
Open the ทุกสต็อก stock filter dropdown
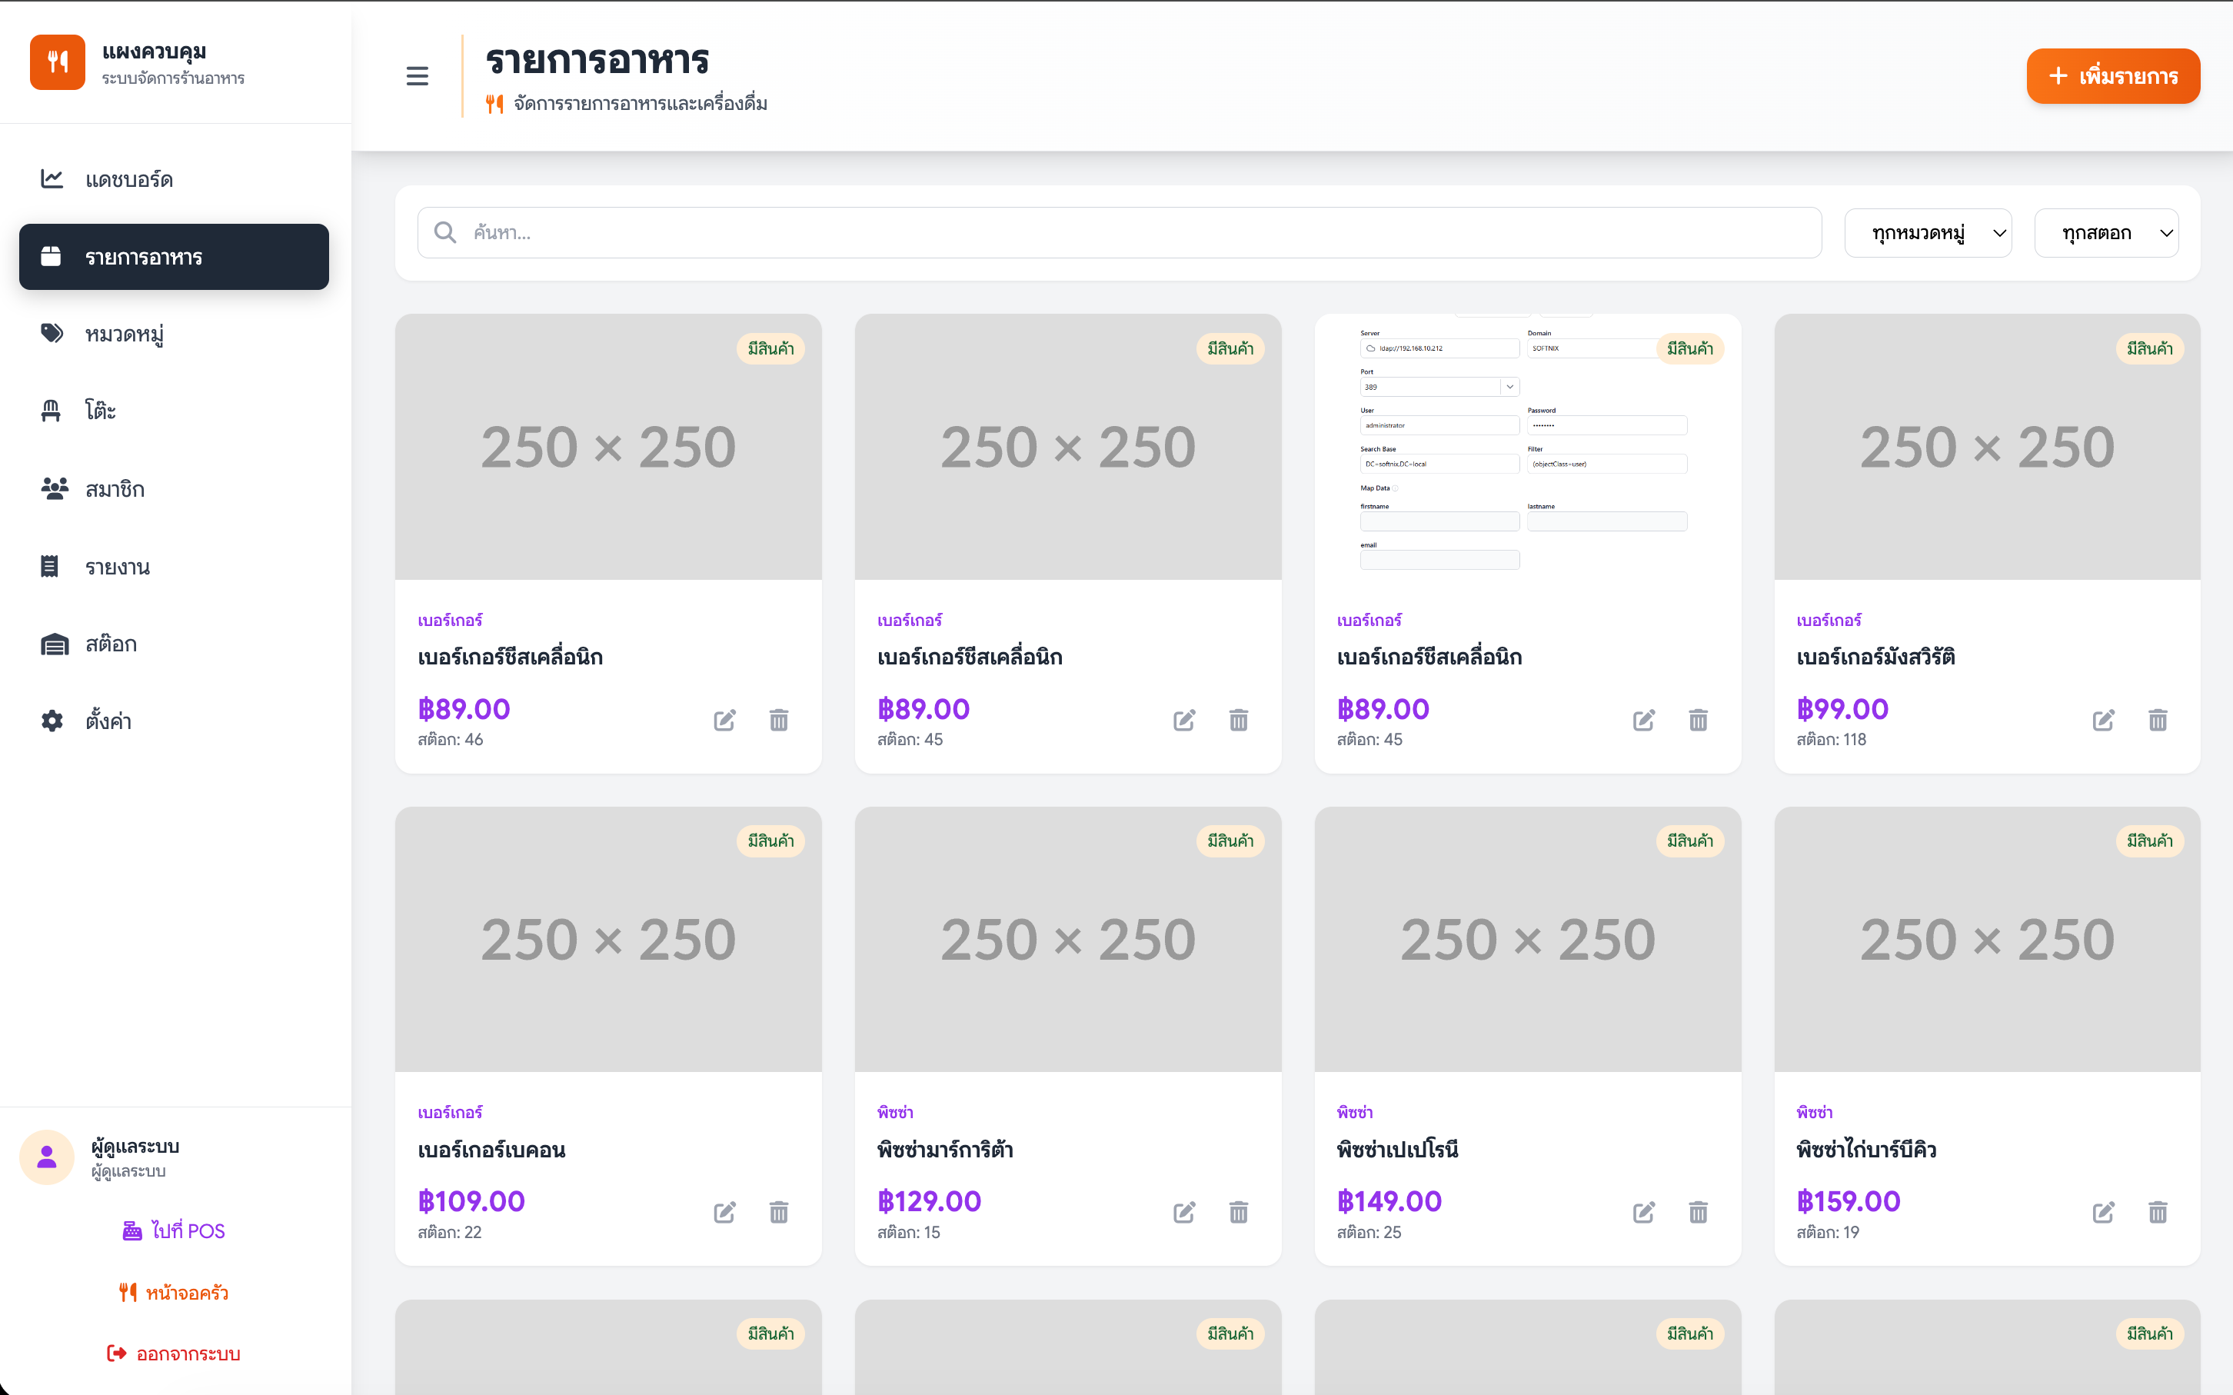click(x=2105, y=234)
